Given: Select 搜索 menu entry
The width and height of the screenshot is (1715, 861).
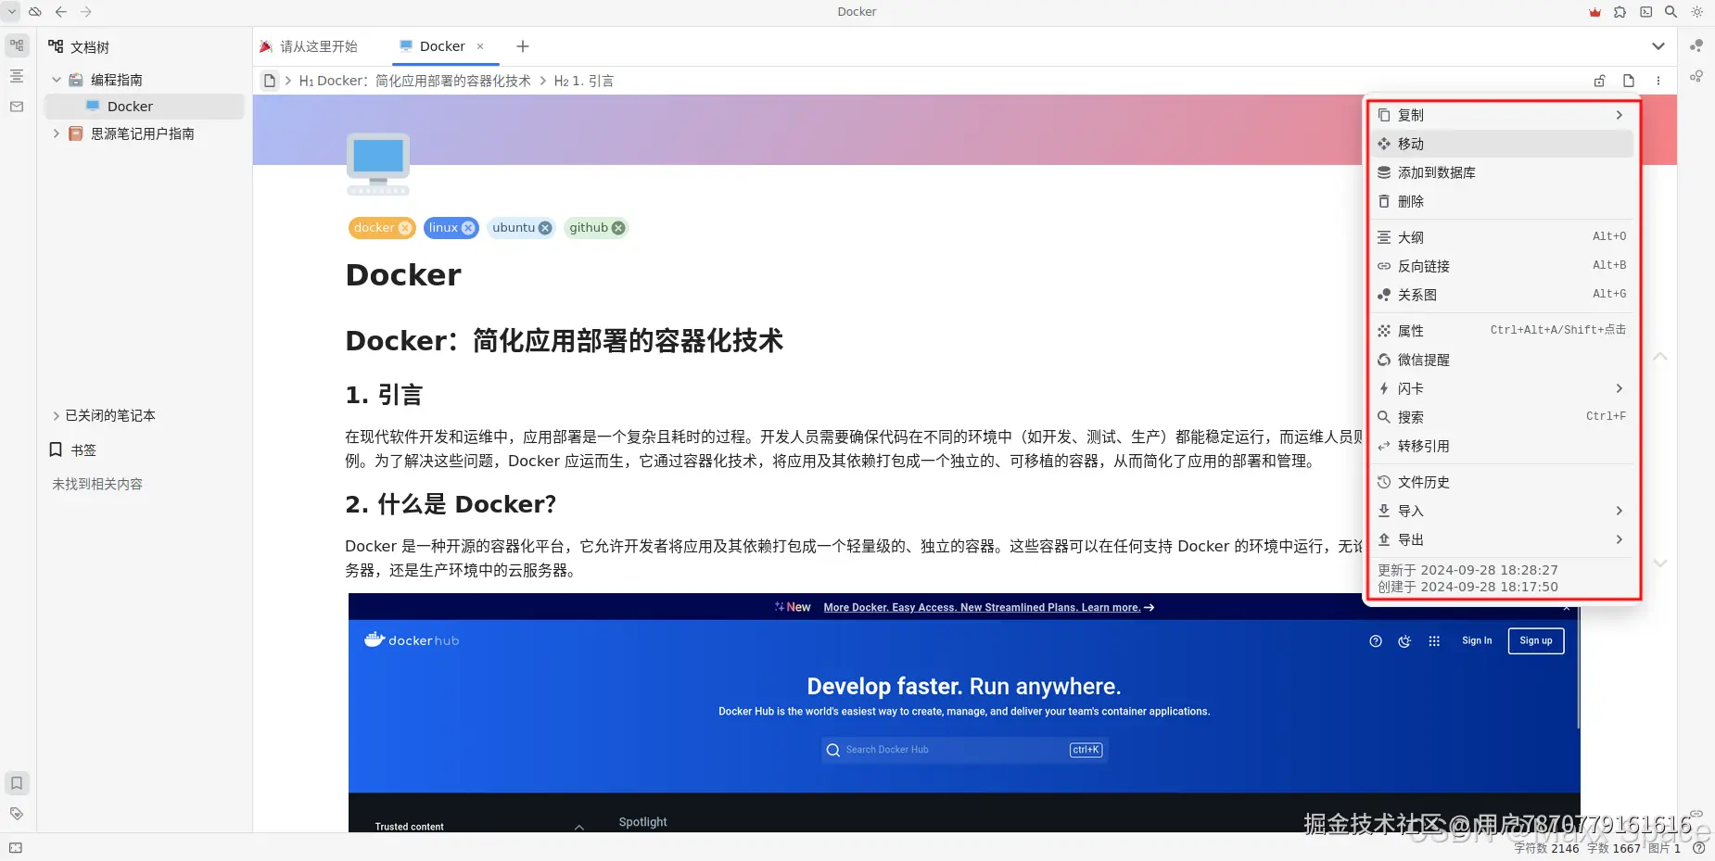Looking at the screenshot, I should (x=1502, y=417).
